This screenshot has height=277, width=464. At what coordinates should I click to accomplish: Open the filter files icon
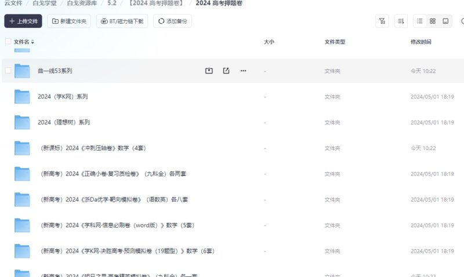(382, 21)
